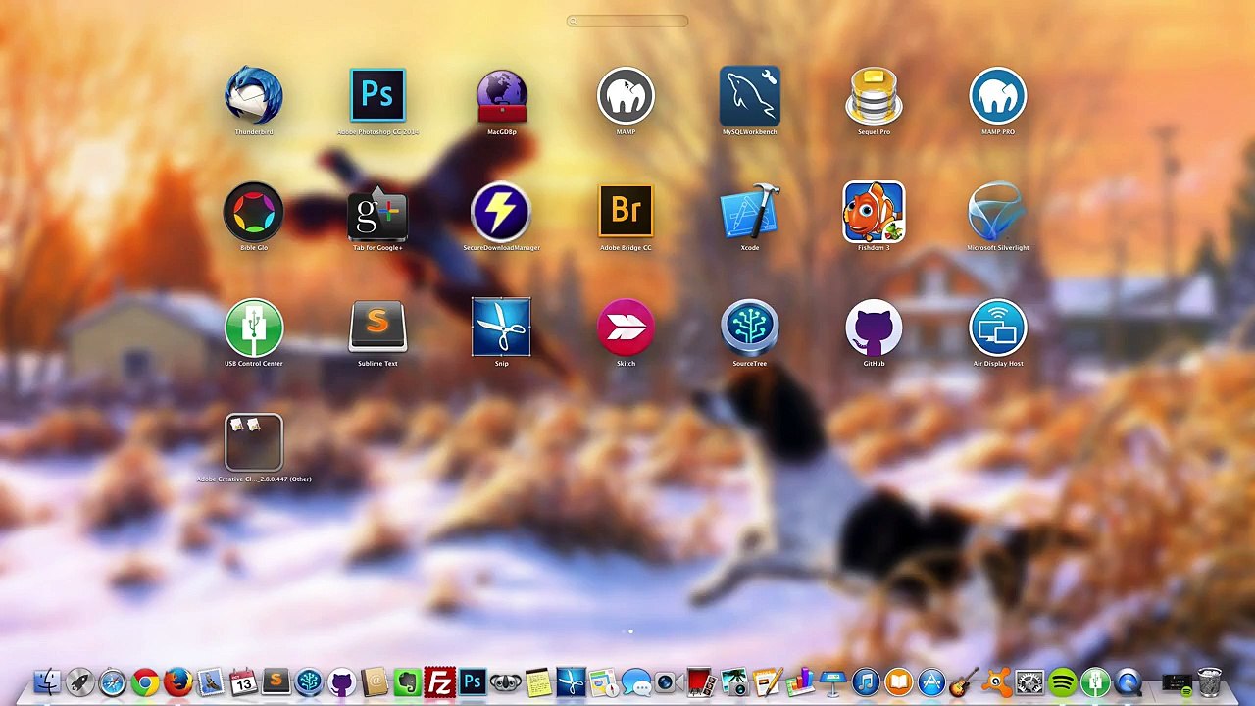Viewport: 1255px width, 706px height.
Task: Launch Adobe Bridge CC
Action: coord(626,212)
